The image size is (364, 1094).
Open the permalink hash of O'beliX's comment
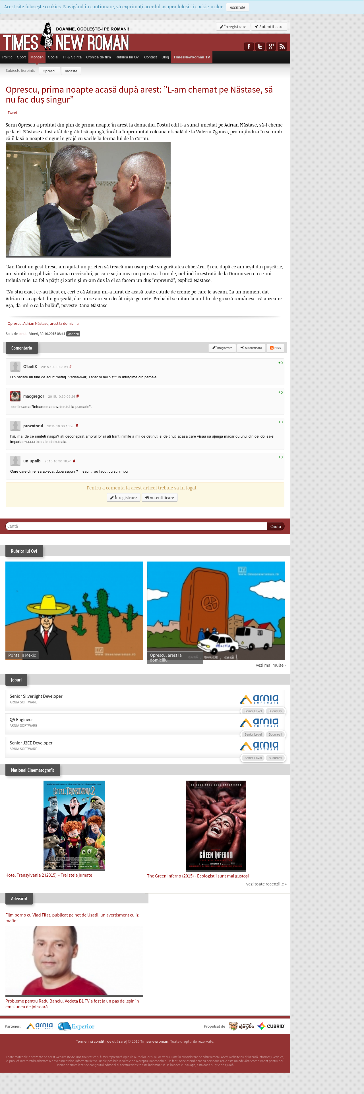tap(70, 366)
